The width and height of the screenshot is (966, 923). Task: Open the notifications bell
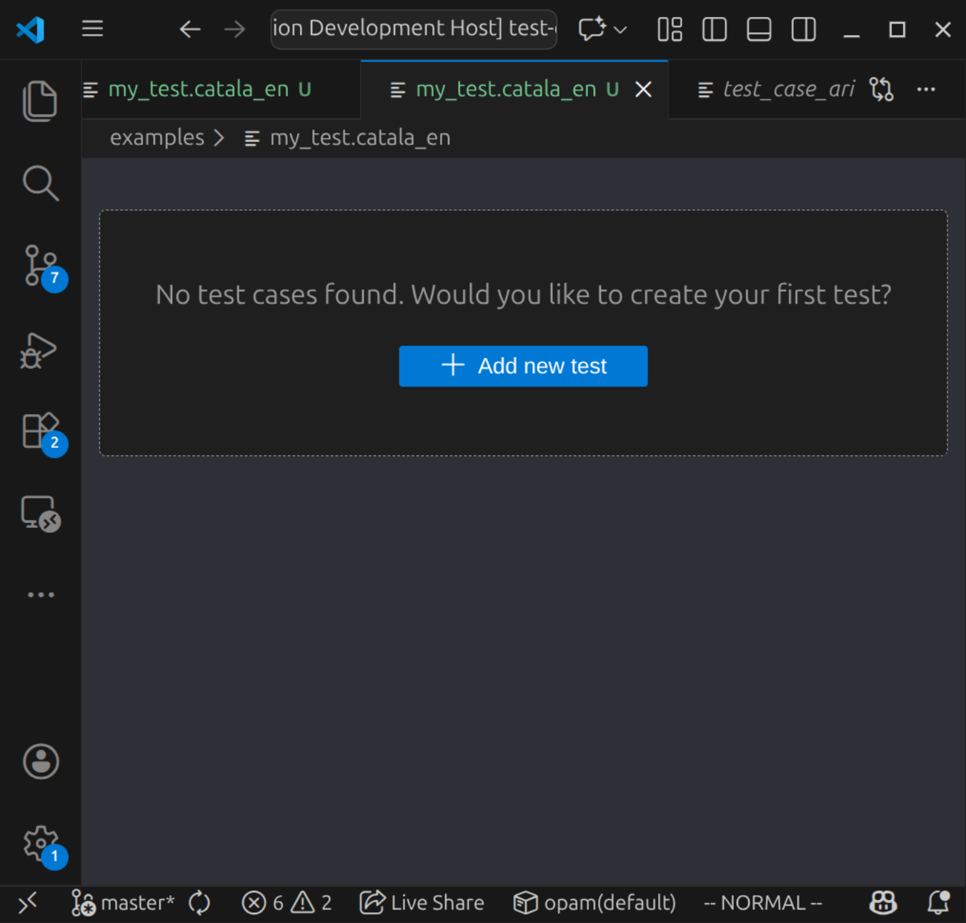pos(939,904)
